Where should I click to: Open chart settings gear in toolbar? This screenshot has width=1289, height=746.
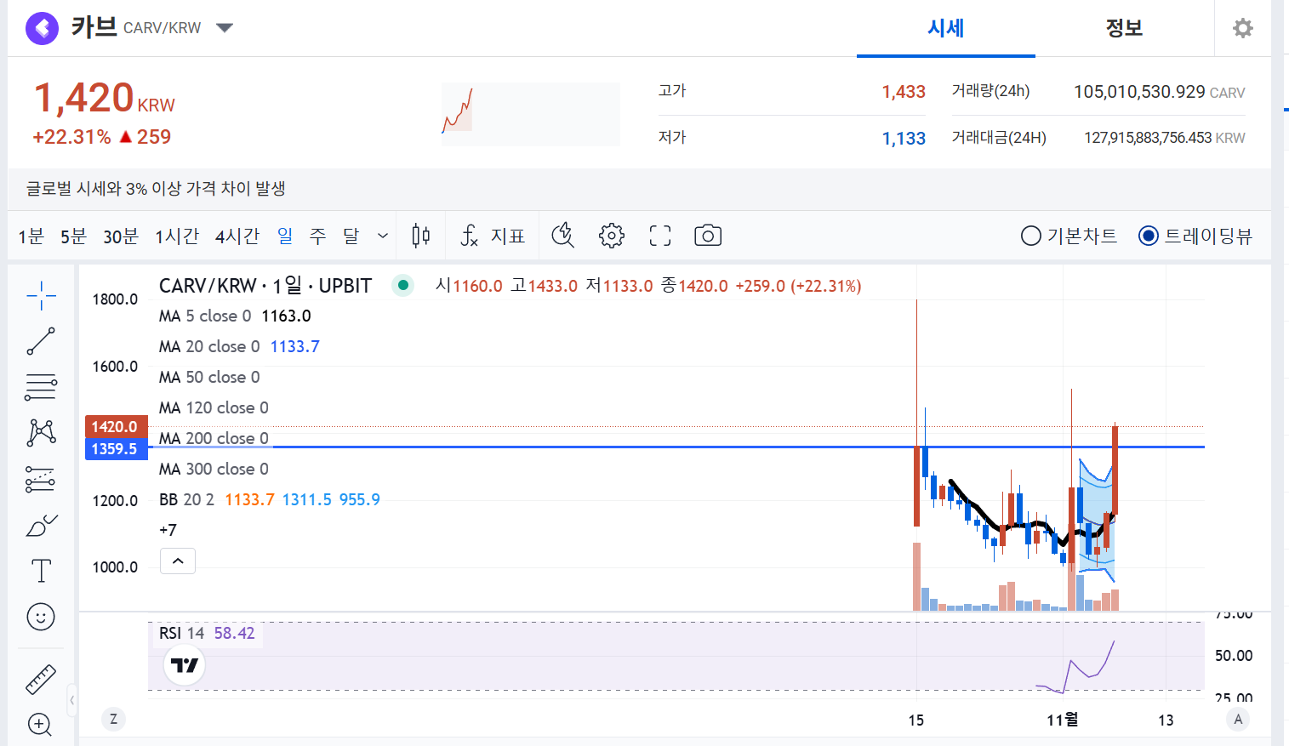[x=612, y=236]
